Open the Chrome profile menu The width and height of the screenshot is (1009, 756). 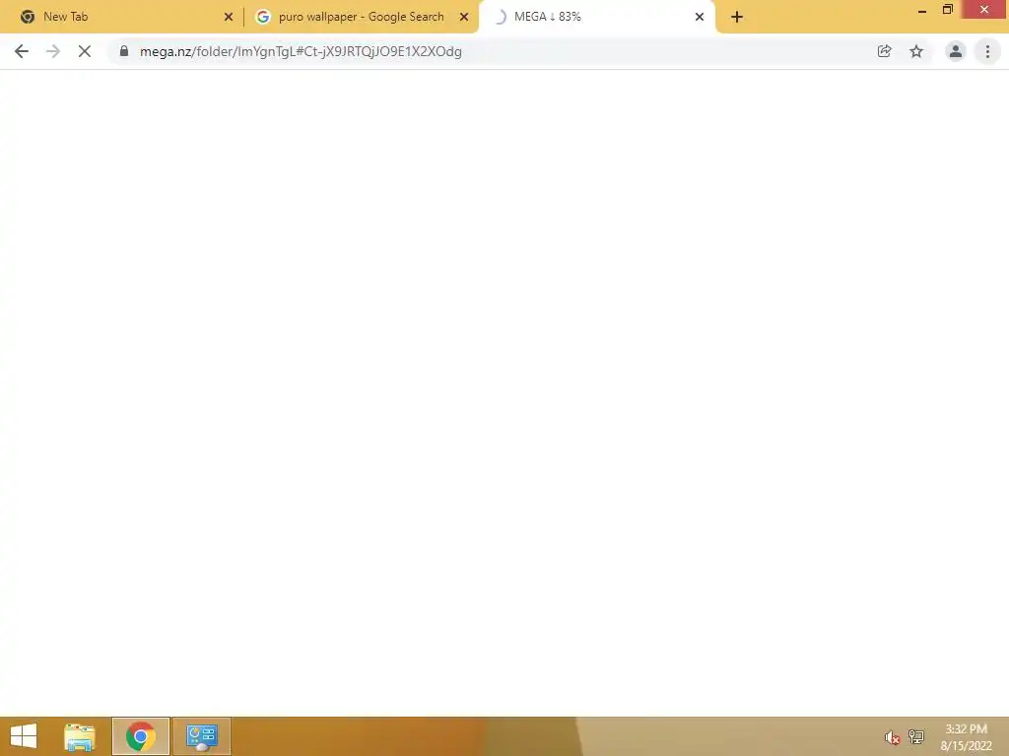956,51
